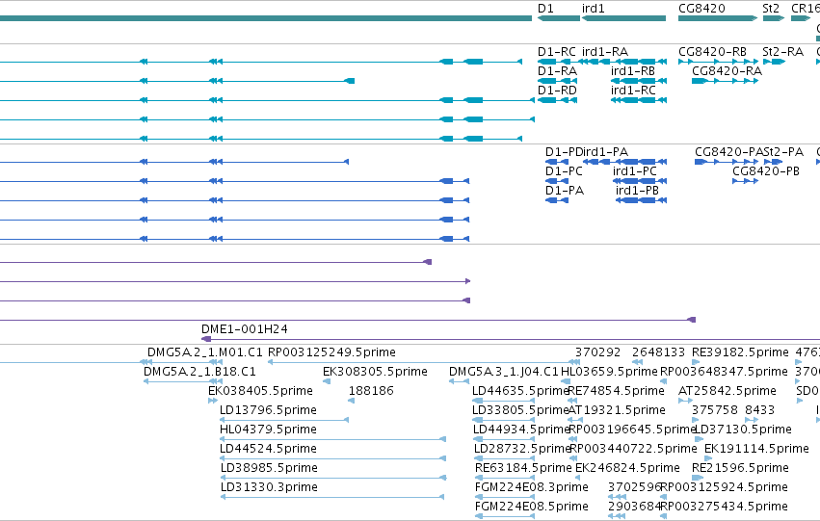820x521 pixels.
Task: Click the LD44635.5prime label
Action: click(520, 391)
